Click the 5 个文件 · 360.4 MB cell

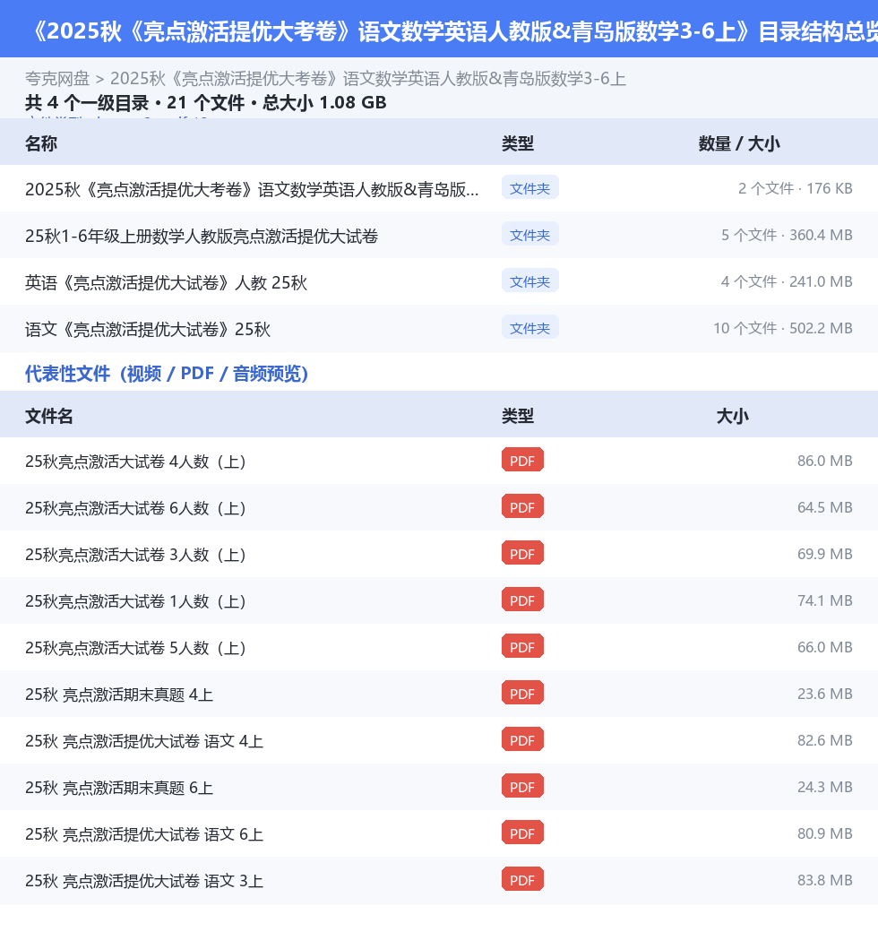pyautogui.click(x=787, y=235)
